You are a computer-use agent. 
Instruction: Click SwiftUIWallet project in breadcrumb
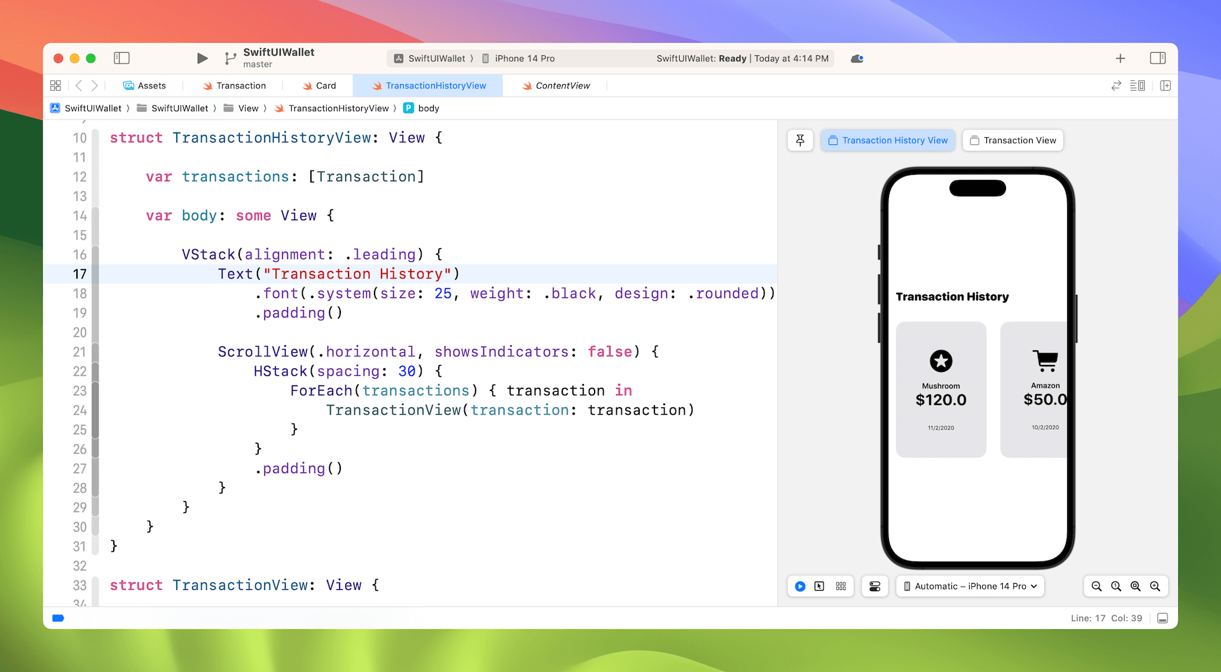86,108
